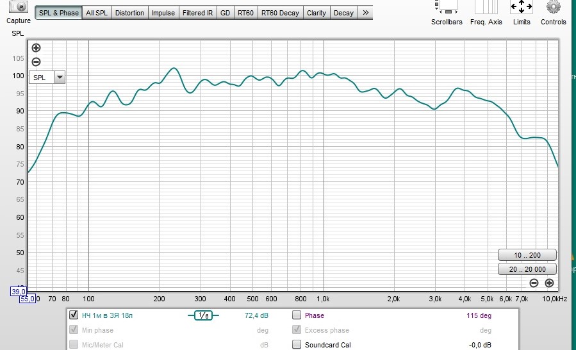
Task: Open the Impulse tab
Action: coord(163,13)
